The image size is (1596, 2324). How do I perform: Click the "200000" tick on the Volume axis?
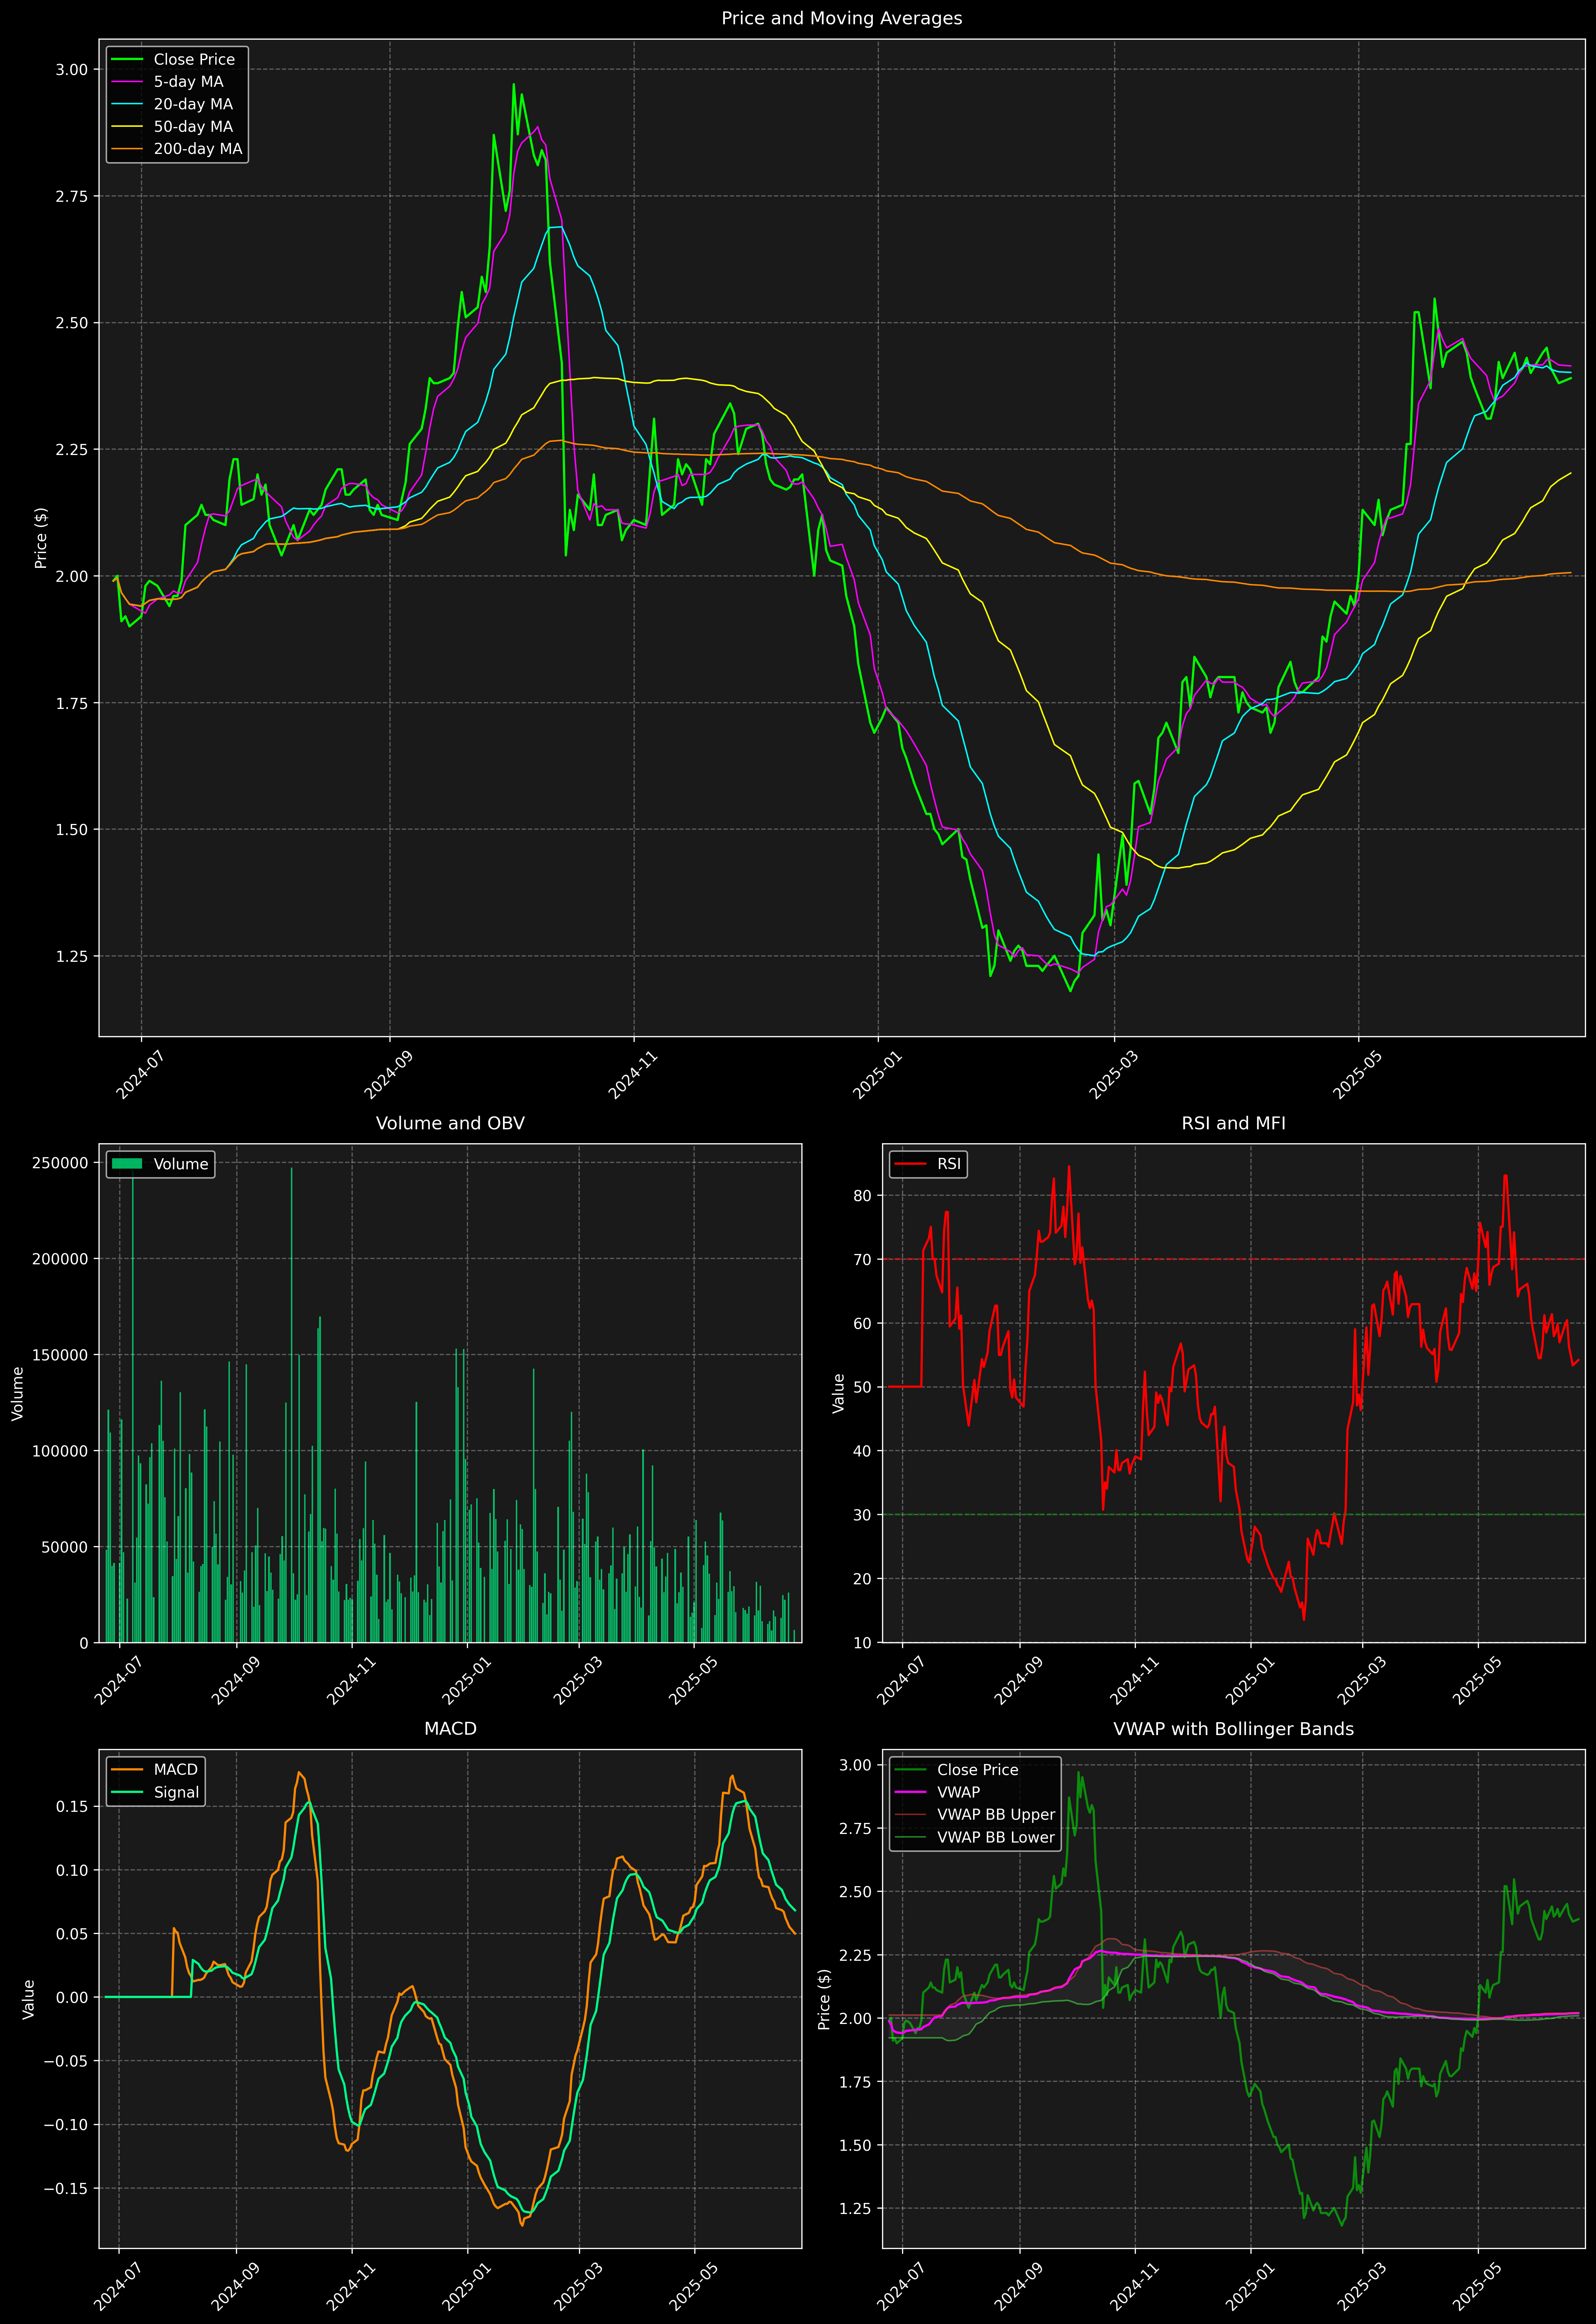coord(60,1259)
